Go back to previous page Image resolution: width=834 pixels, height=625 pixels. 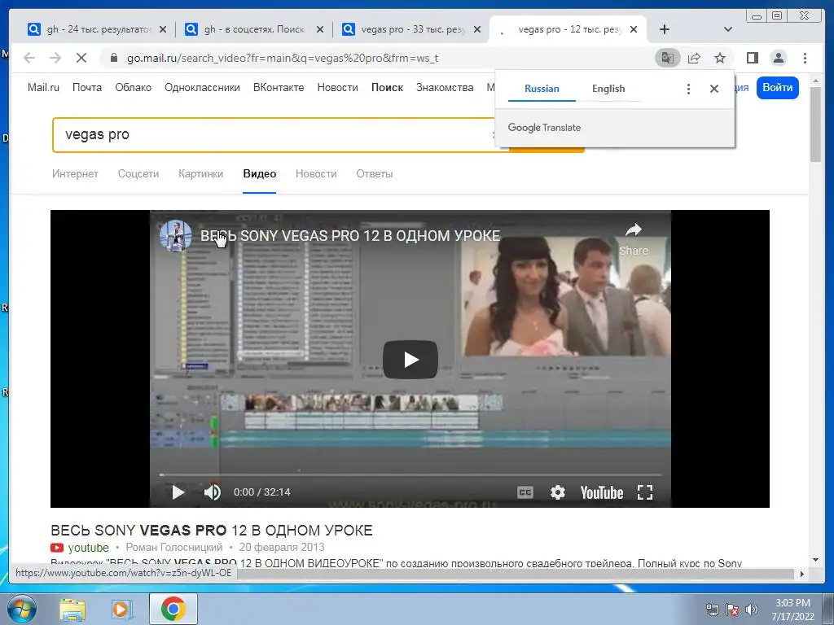coord(29,58)
